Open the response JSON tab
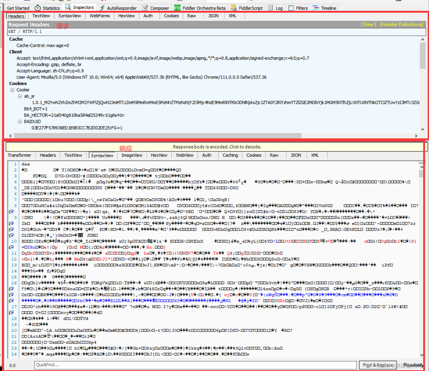The image size is (429, 371). tap(296, 155)
